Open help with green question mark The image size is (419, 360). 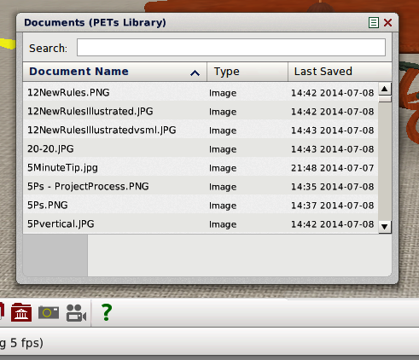pos(107,312)
